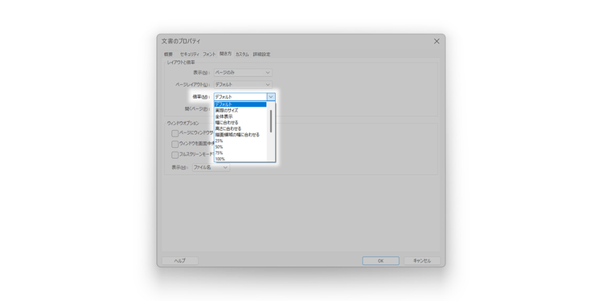603x301 pixels.
Task: Open the ページレイアウト dropdown
Action: 243,84
